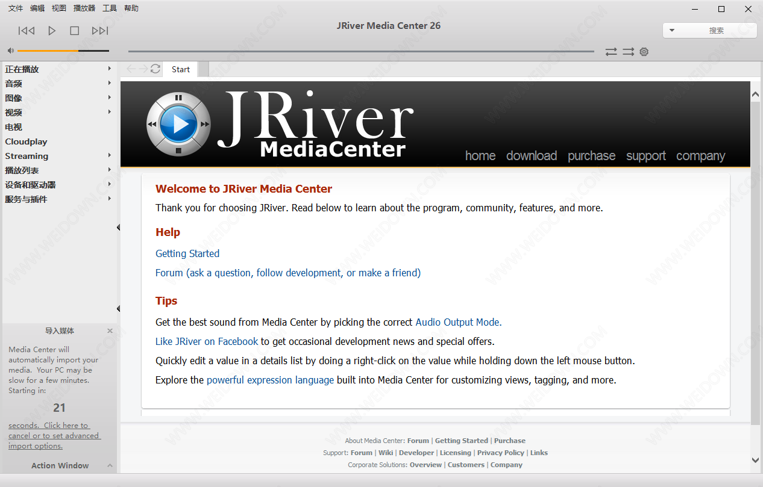Toggle shuffle mode icon
Screen dimensions: 763x487
628,52
